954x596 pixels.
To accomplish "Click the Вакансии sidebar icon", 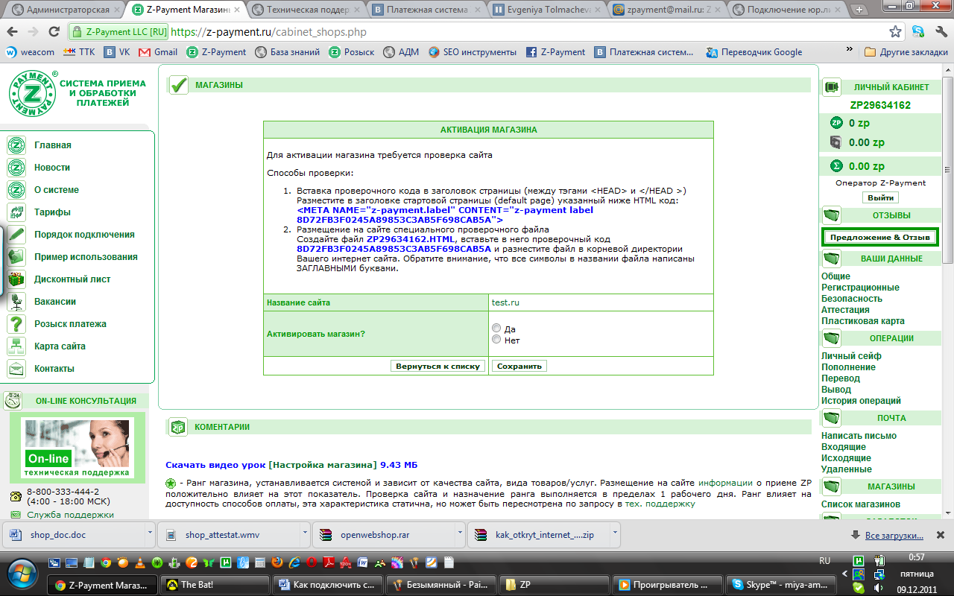I will (16, 302).
